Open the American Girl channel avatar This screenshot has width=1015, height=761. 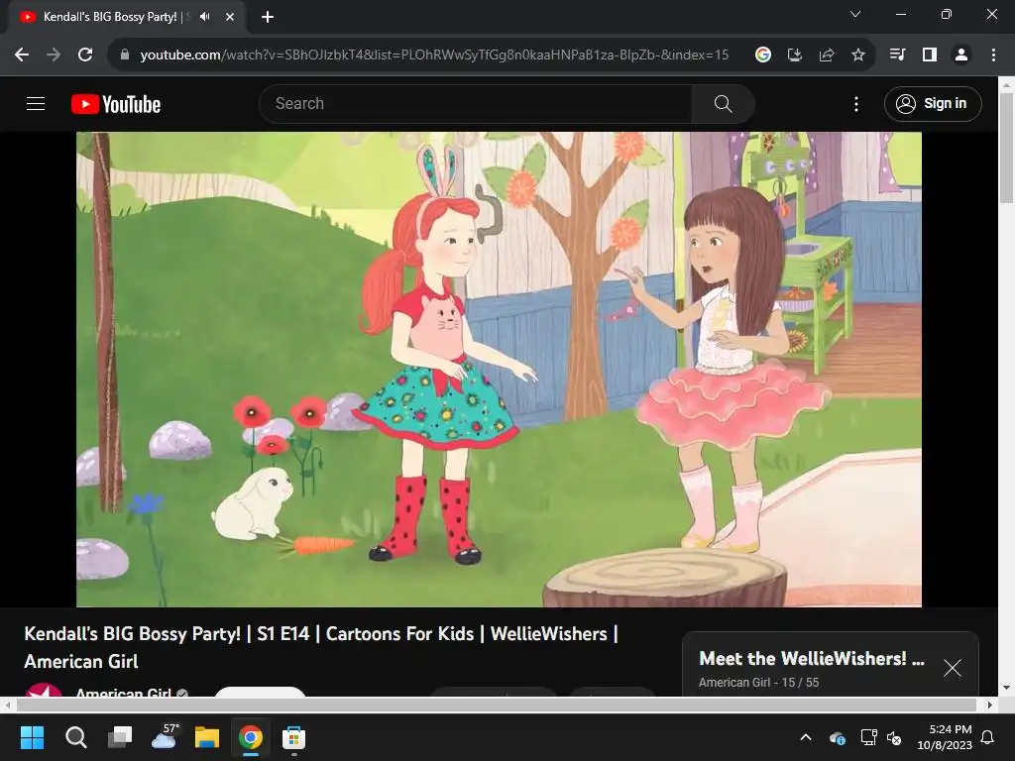click(x=44, y=690)
